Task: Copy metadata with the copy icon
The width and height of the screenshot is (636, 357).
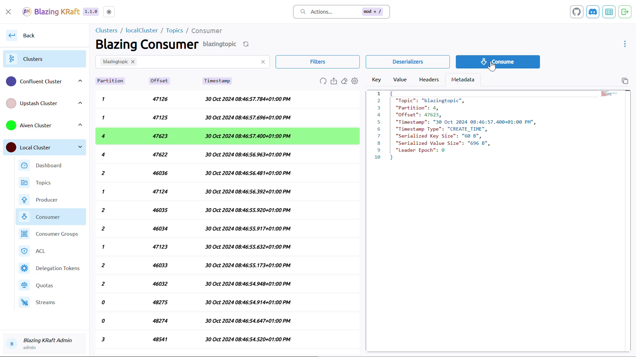Action: [x=625, y=81]
